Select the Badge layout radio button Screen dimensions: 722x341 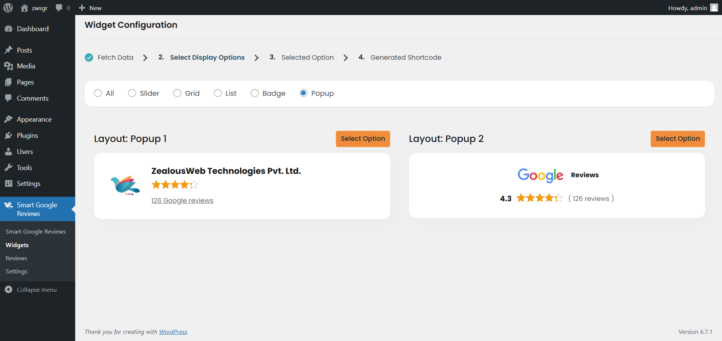click(255, 93)
